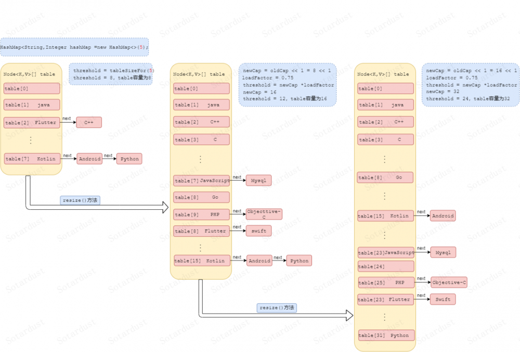The image size is (520, 352).
Task: Click the Node<K,V>[] table header label
Action: (29, 74)
